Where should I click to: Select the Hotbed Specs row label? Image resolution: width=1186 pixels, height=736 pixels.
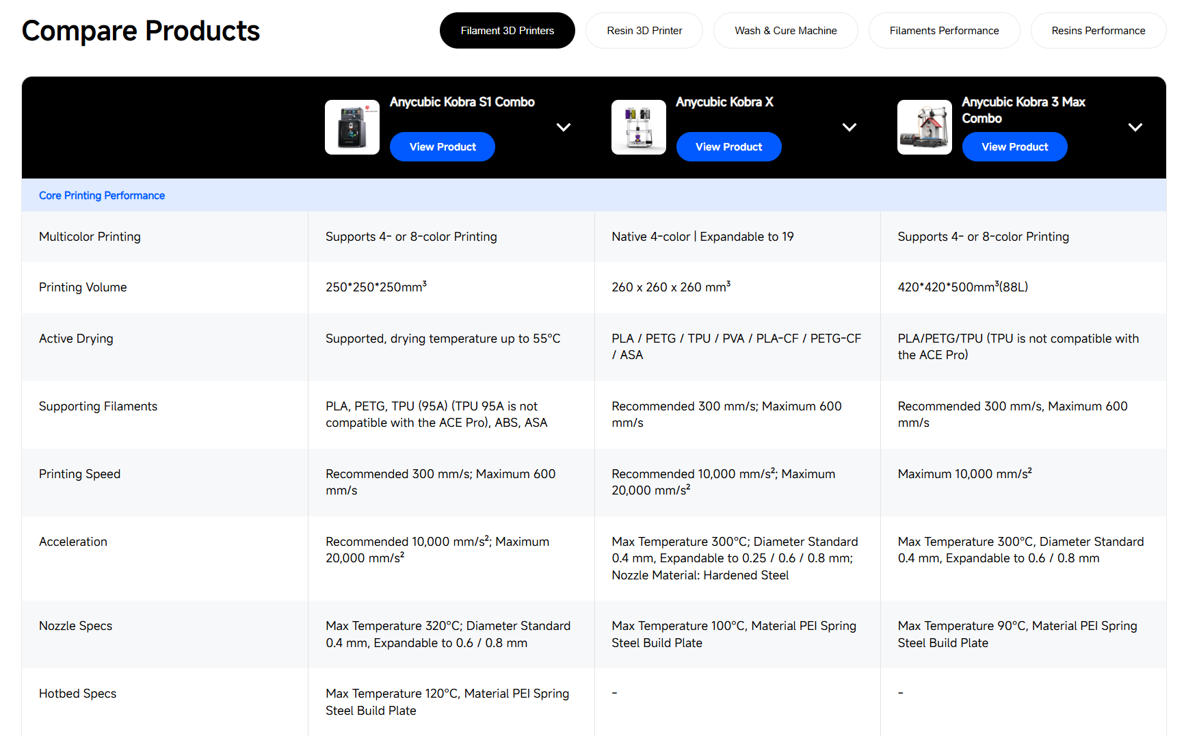(77, 694)
